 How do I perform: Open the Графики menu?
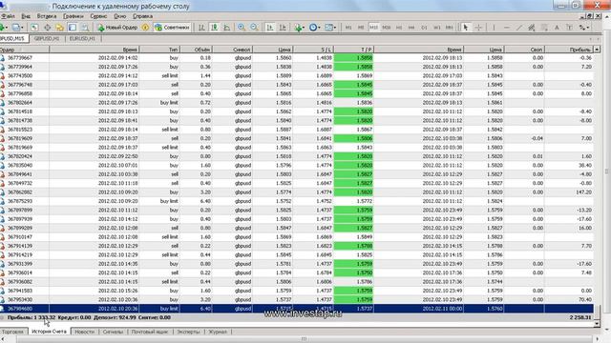[74, 16]
